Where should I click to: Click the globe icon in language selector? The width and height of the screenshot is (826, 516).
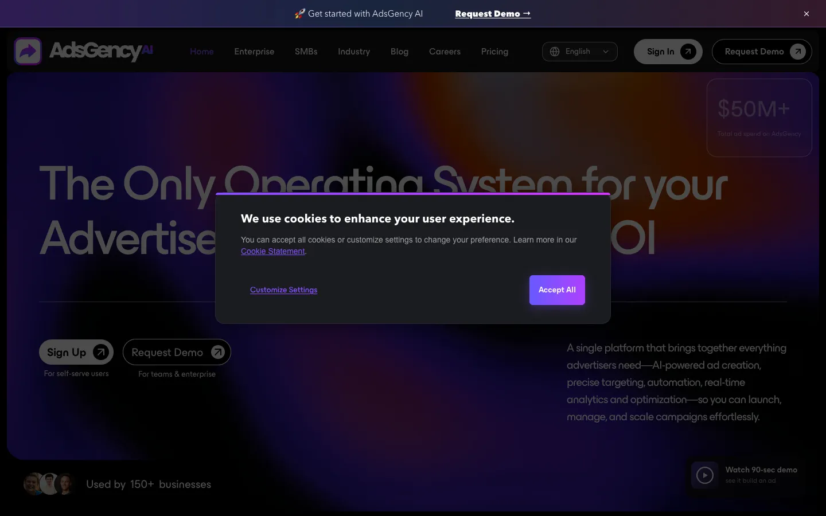555,52
